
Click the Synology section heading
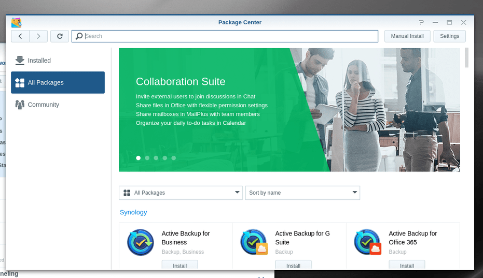point(133,212)
